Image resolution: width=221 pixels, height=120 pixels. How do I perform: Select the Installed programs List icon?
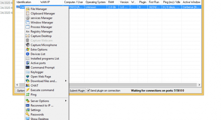(x=28, y=58)
